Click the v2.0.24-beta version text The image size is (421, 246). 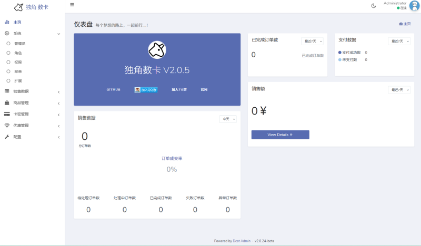point(265,241)
